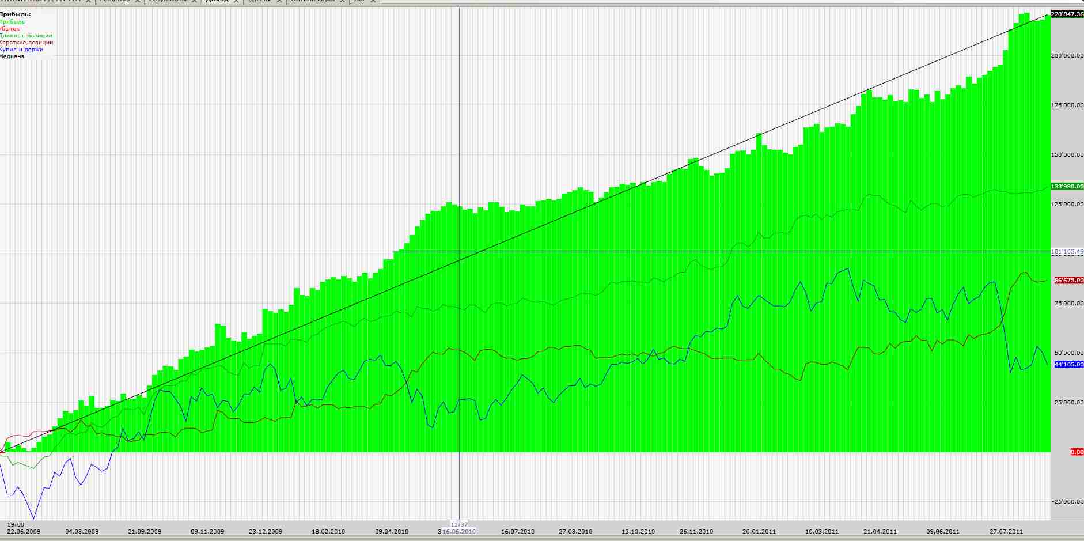Select the "Длинные позиции" legend entry
This screenshot has width=1084, height=541.
26,36
